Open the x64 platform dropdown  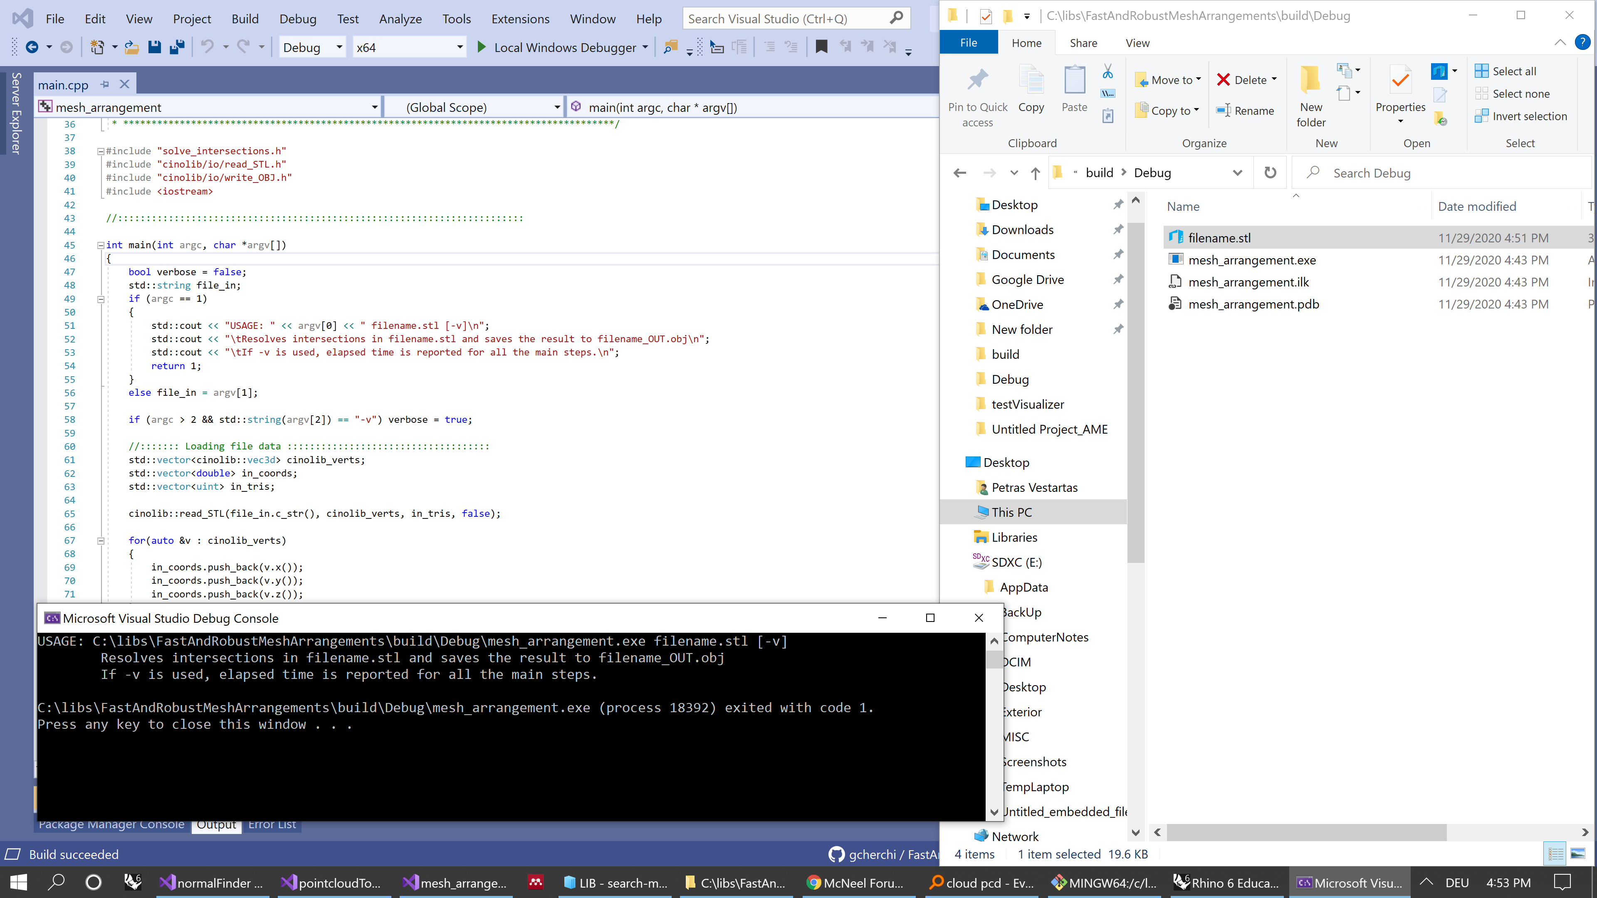[459, 47]
